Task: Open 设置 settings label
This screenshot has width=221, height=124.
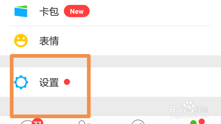Action: (49, 82)
